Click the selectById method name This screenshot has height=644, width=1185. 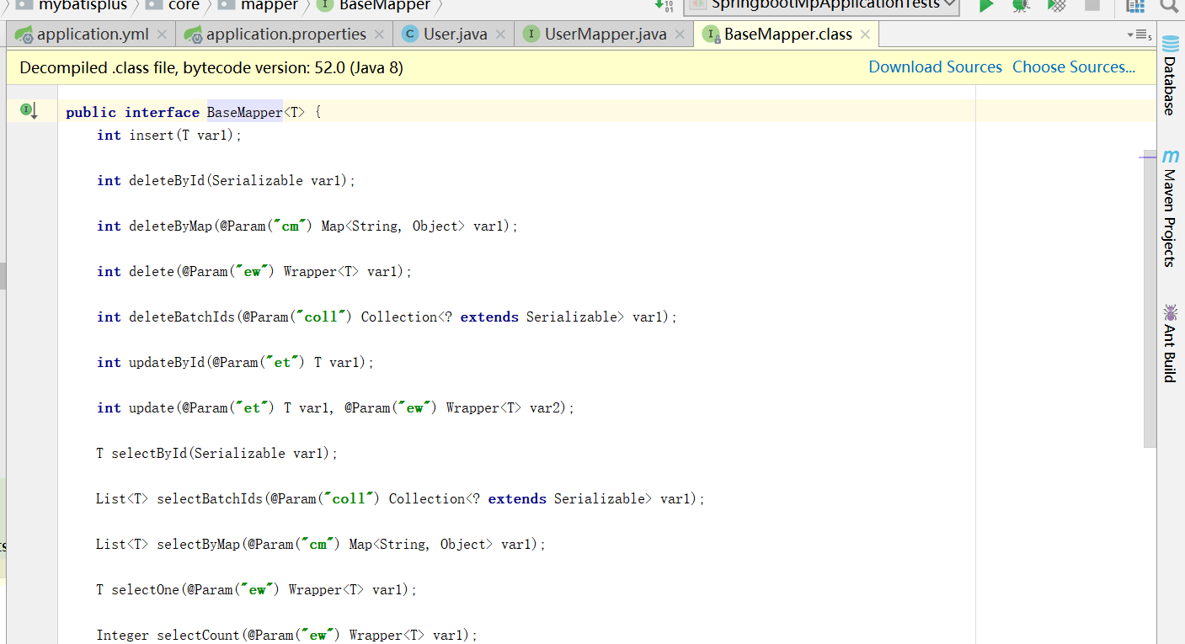pos(149,453)
